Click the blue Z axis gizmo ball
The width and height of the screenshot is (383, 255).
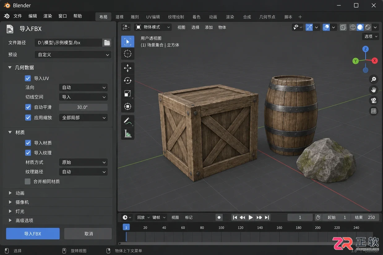pos(365,49)
